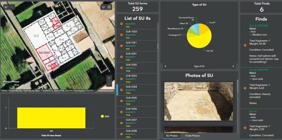Select the AA 3000 excavation area
Screen dimensions: 282x140
click(44, 53)
